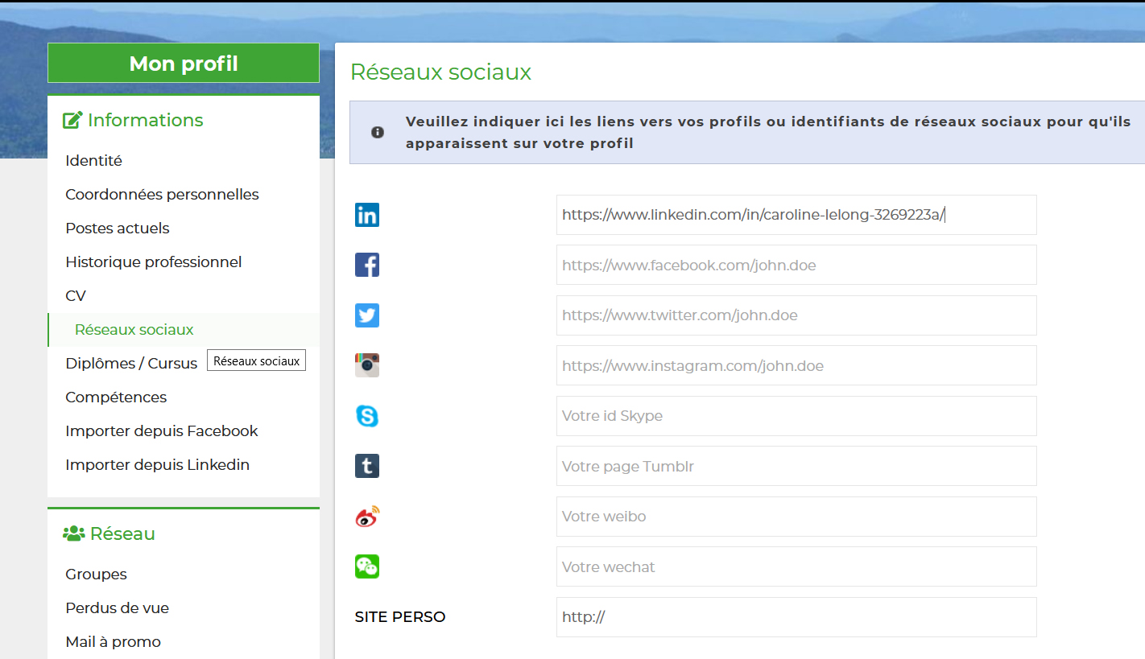Click the WeChat logo icon
The width and height of the screenshot is (1145, 659).
coord(367,566)
